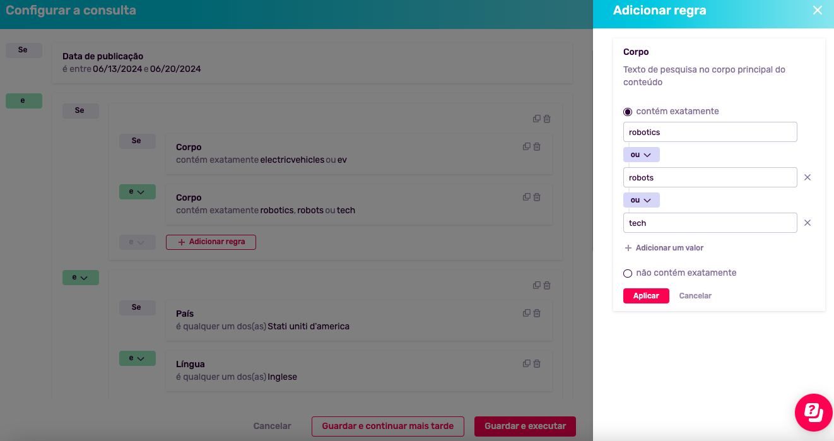This screenshot has width=834, height=441.
Task: Open 'ou' operator dropdown below robotics
Action: coord(641,155)
